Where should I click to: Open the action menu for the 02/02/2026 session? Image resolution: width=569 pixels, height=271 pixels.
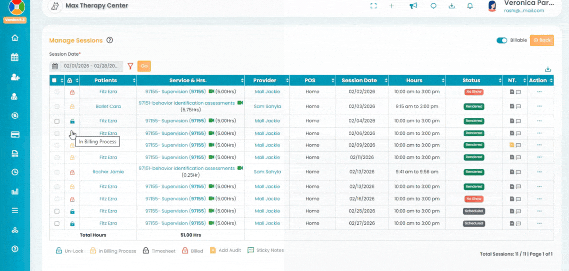pos(539,92)
